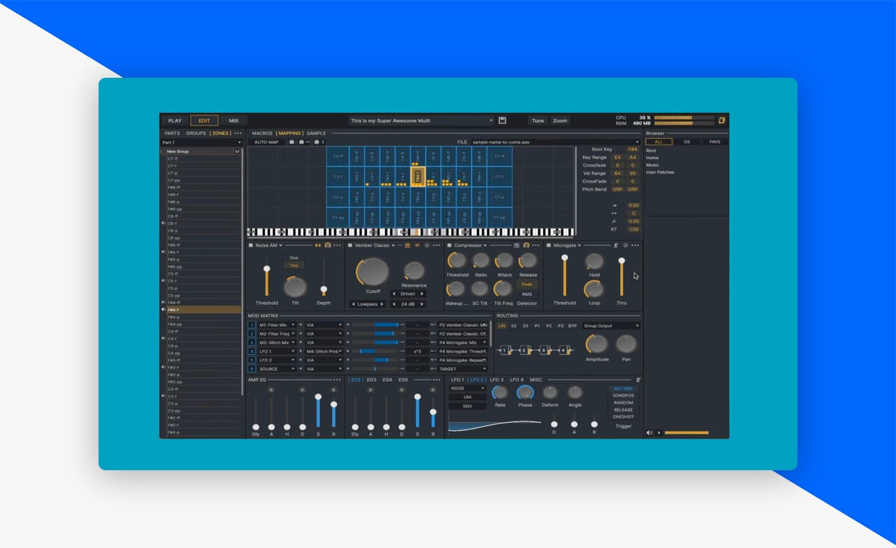Switch to the EG3 tab
This screenshot has width=896, height=548.
(371, 379)
